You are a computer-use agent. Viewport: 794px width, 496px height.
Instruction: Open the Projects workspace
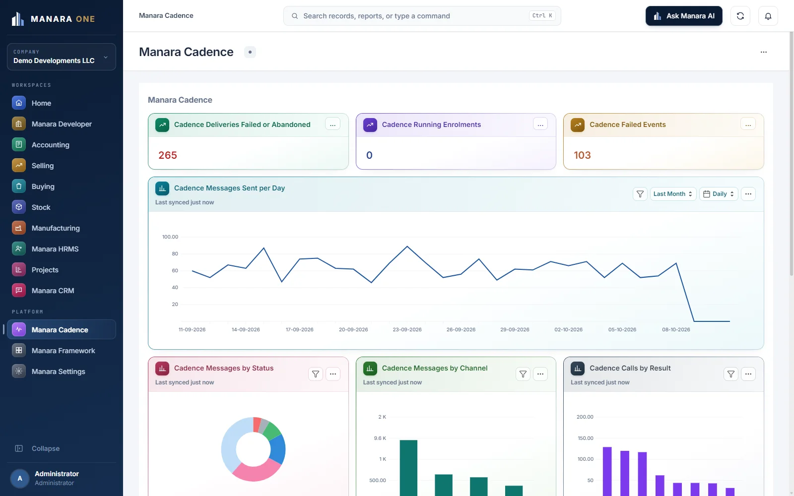pyautogui.click(x=62, y=270)
